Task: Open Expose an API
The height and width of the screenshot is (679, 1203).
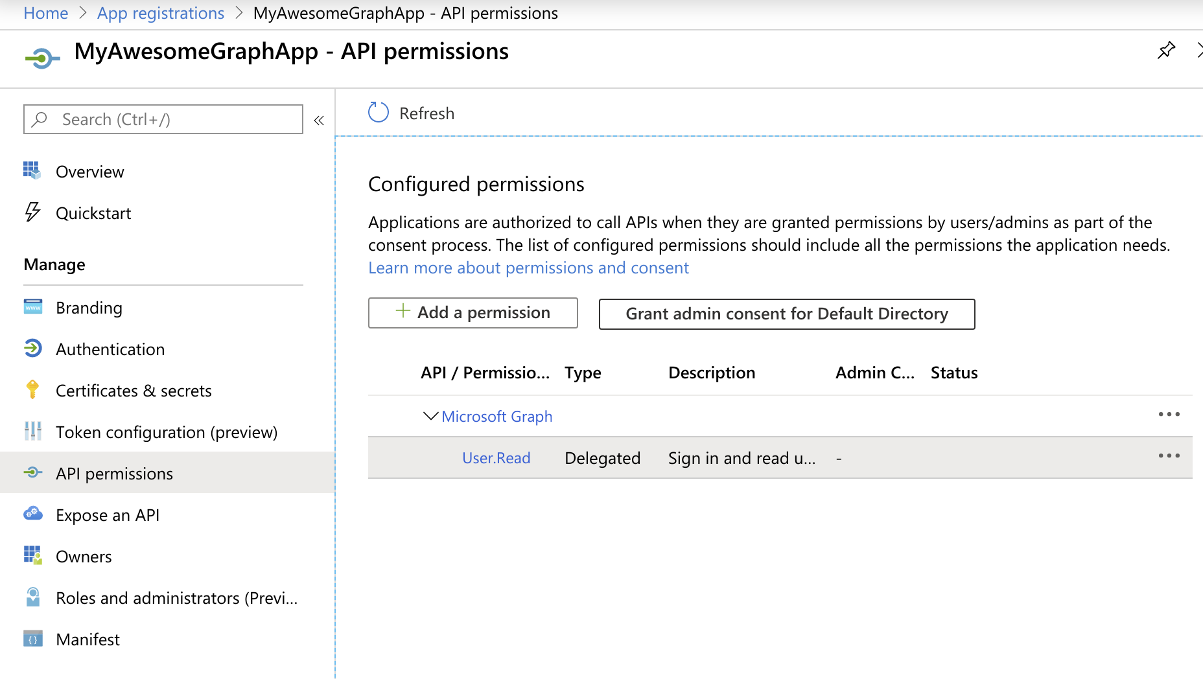Action: tap(107, 514)
